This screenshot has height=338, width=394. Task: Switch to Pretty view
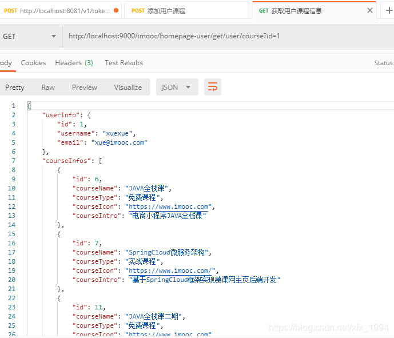click(x=15, y=87)
